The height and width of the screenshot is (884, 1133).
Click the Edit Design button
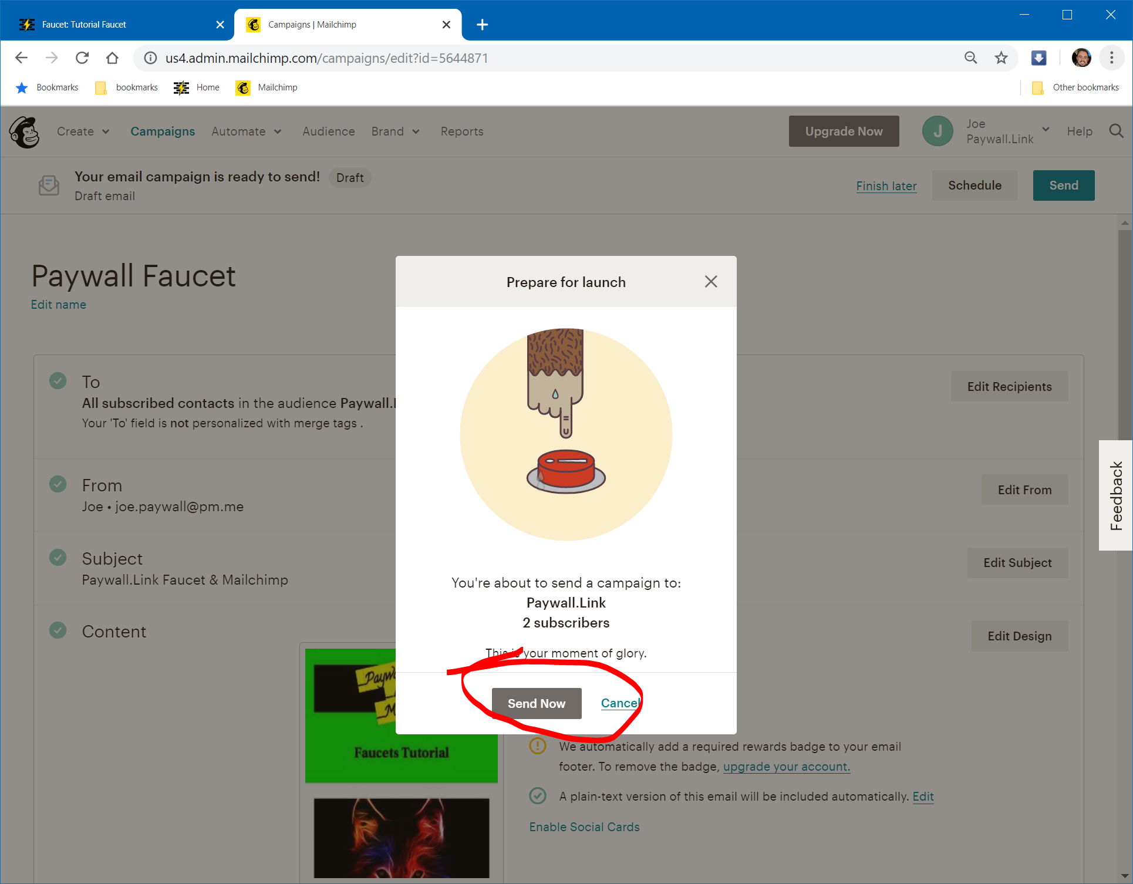(x=1020, y=636)
